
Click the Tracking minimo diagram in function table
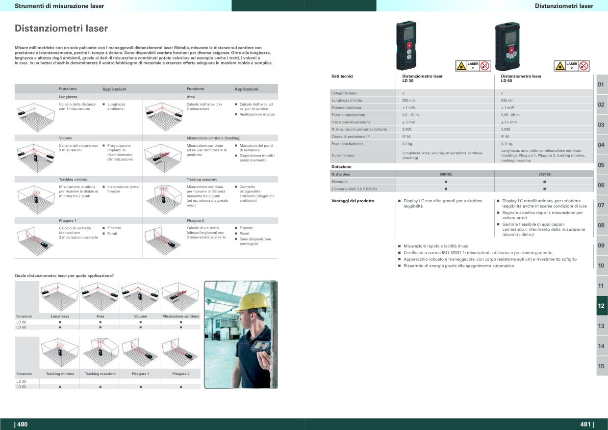(36, 198)
